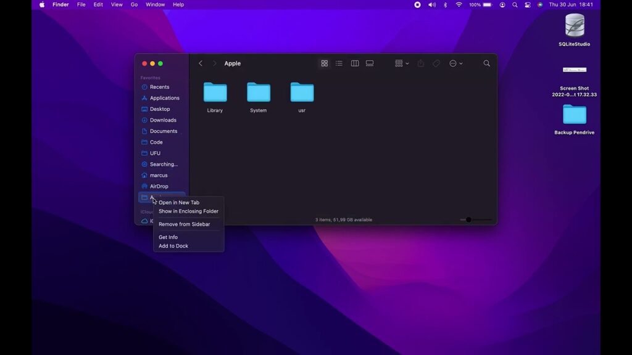Click the items and space status text
The image size is (632, 355).
tap(343, 220)
